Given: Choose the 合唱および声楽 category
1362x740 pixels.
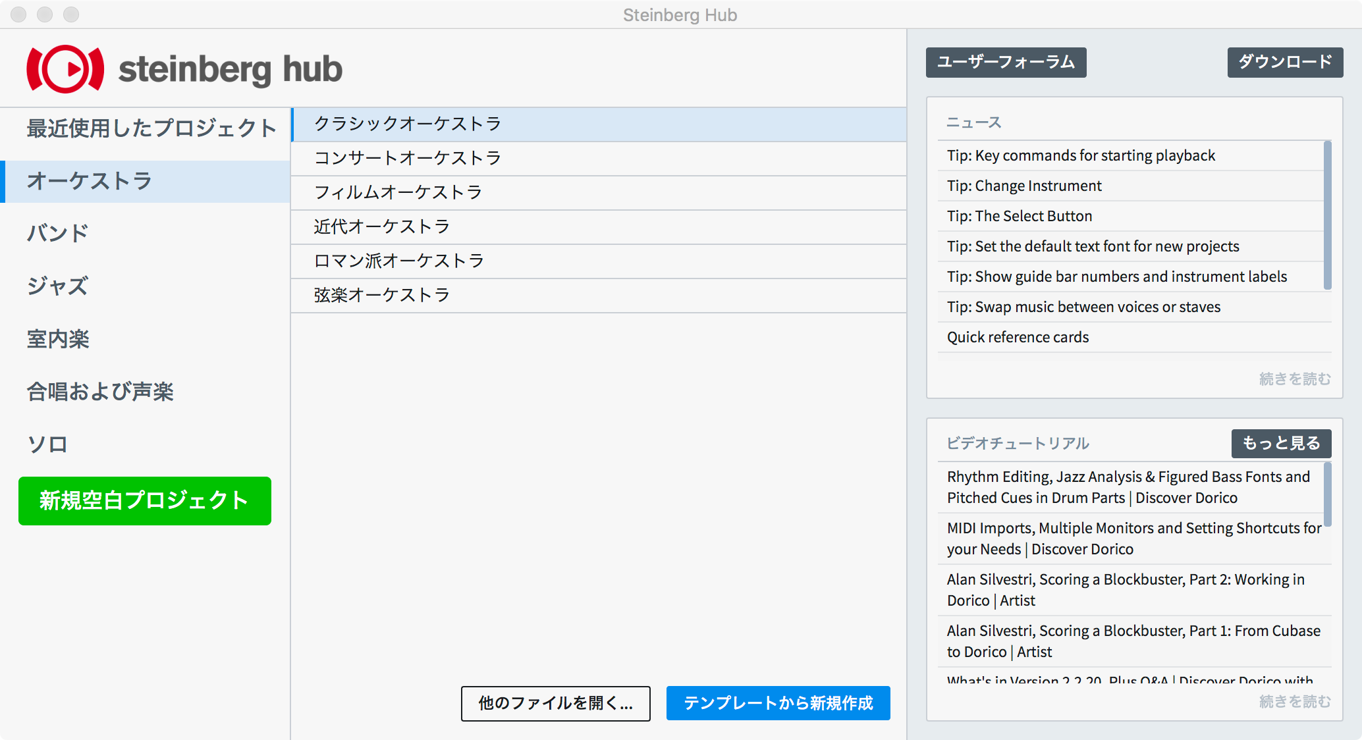Looking at the screenshot, I should [145, 392].
